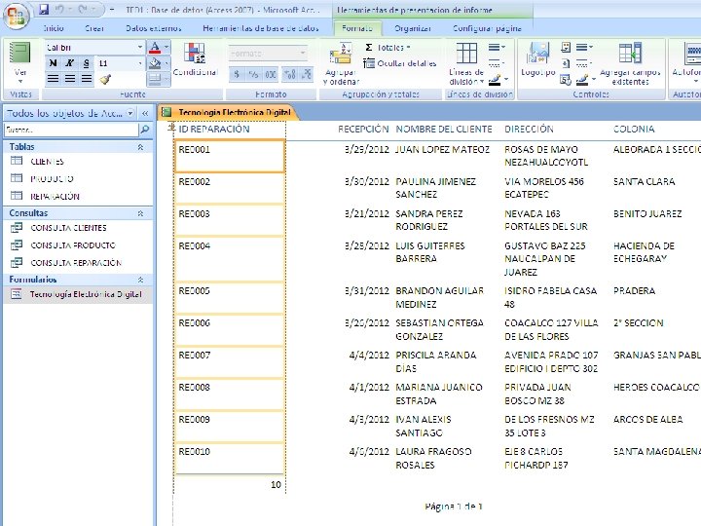
Task: Click Ocultar detalles
Action: [x=400, y=63]
